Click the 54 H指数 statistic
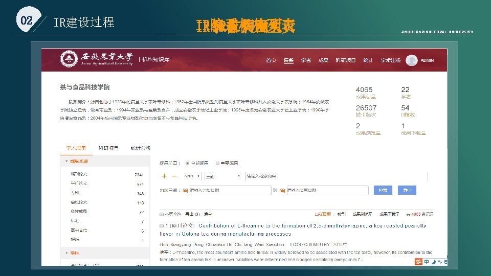The width and height of the screenshot is (491, 276). click(408, 111)
